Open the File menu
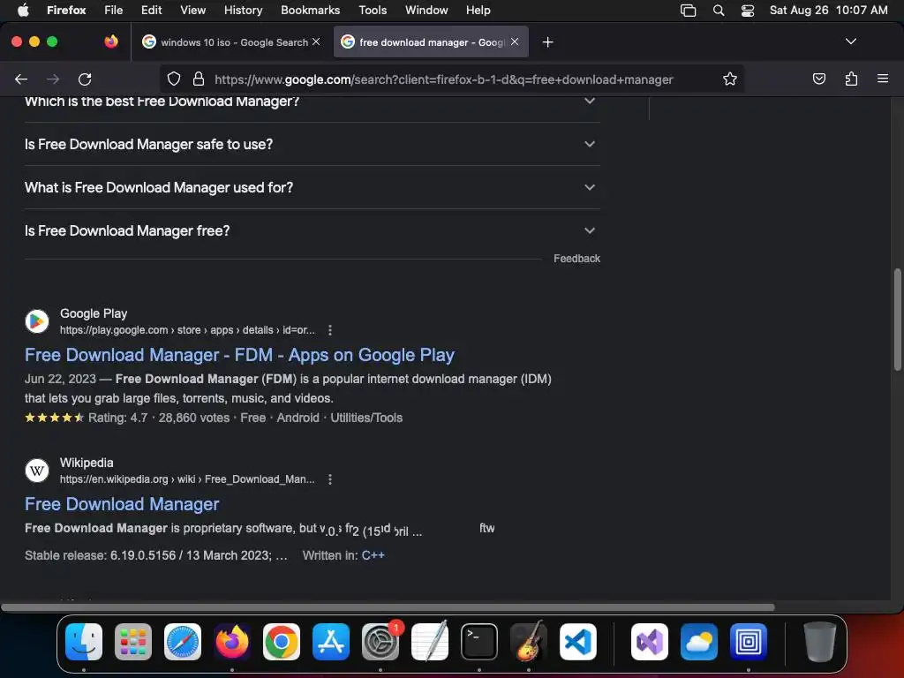Viewport: 904px width, 678px height. click(x=114, y=11)
